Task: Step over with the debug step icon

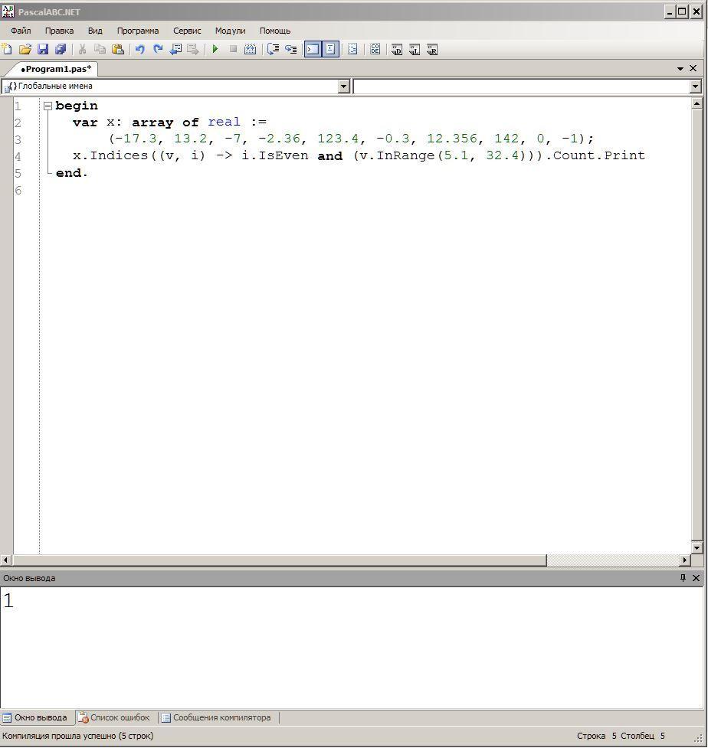Action: coord(273,49)
